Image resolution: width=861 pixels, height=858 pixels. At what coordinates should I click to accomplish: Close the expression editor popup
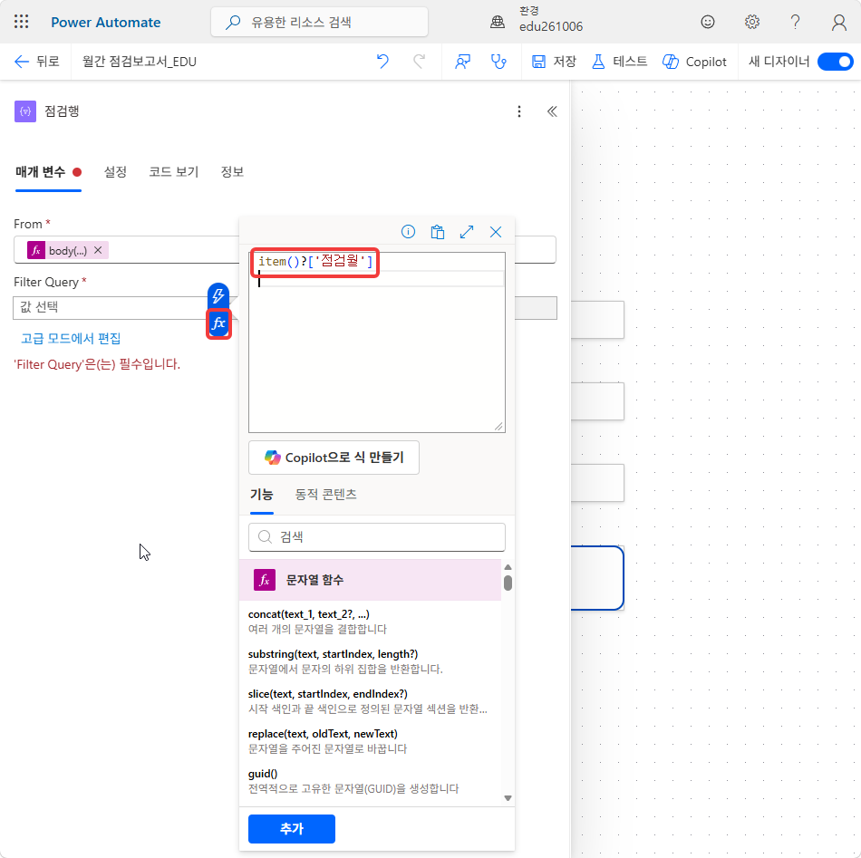point(496,232)
